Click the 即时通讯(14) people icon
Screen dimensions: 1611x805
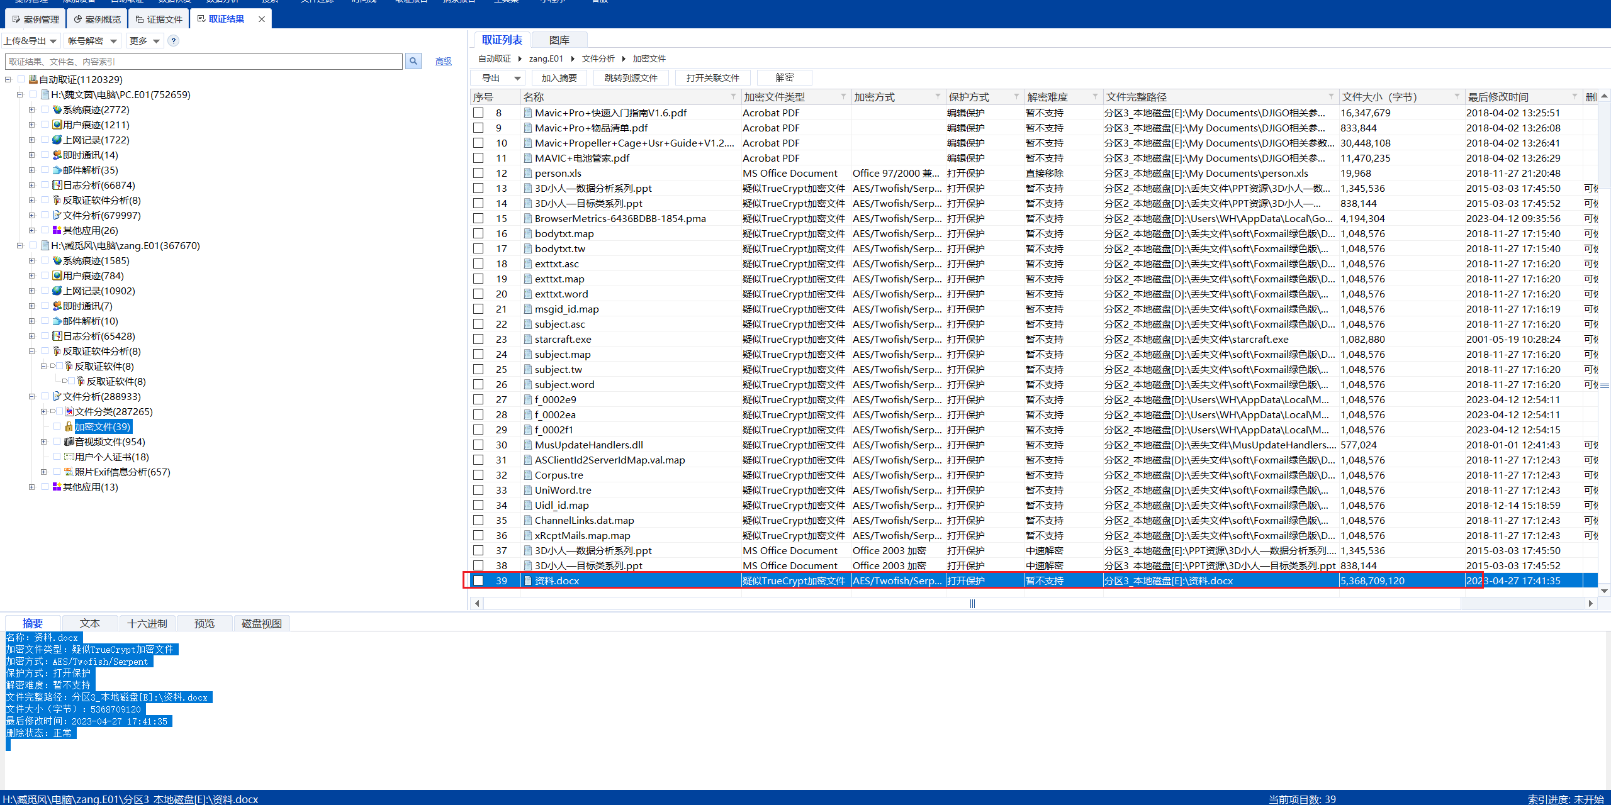click(57, 155)
